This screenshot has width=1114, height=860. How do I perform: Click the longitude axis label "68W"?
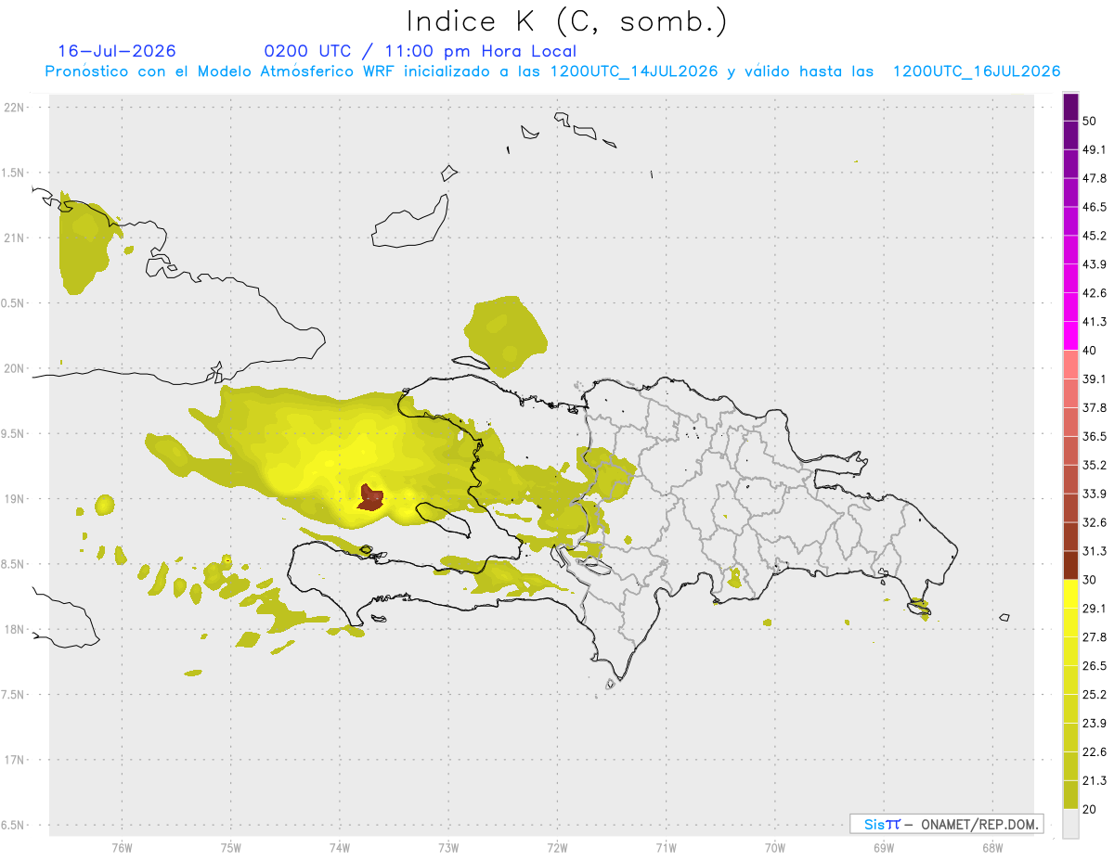[x=992, y=848]
